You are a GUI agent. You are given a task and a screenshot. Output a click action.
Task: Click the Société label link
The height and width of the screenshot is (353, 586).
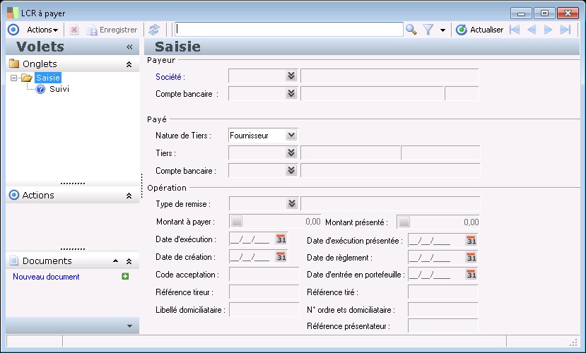click(x=170, y=77)
